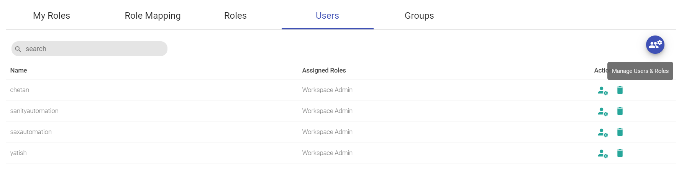This screenshot has height=184, width=684.
Task: Click Workspace Admin role for saxautomation
Action: click(327, 132)
